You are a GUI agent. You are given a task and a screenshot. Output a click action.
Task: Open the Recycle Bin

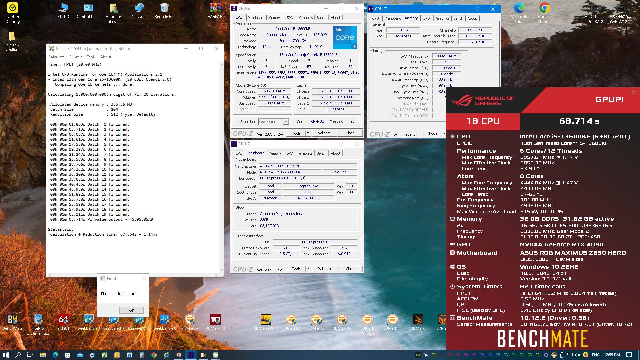(x=164, y=11)
